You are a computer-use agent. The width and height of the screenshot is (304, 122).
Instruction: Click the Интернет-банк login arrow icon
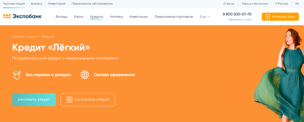tap(267, 17)
